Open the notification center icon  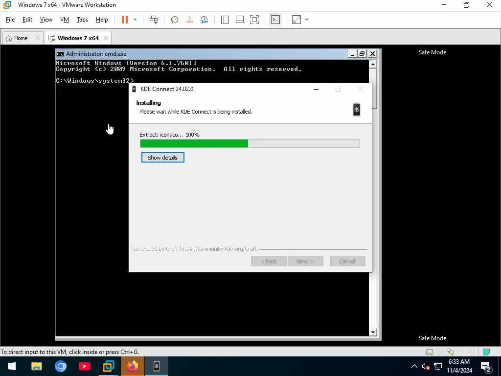[x=486, y=366]
